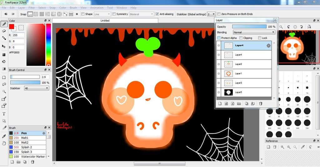This screenshot has width=320, height=167.
Task: Select the Melt2 brush
Action: tap(27, 143)
